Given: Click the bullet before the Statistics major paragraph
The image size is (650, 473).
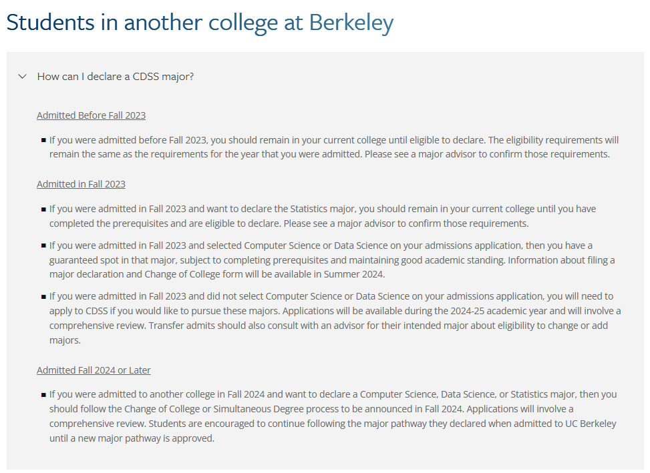Looking at the screenshot, I should [43, 209].
